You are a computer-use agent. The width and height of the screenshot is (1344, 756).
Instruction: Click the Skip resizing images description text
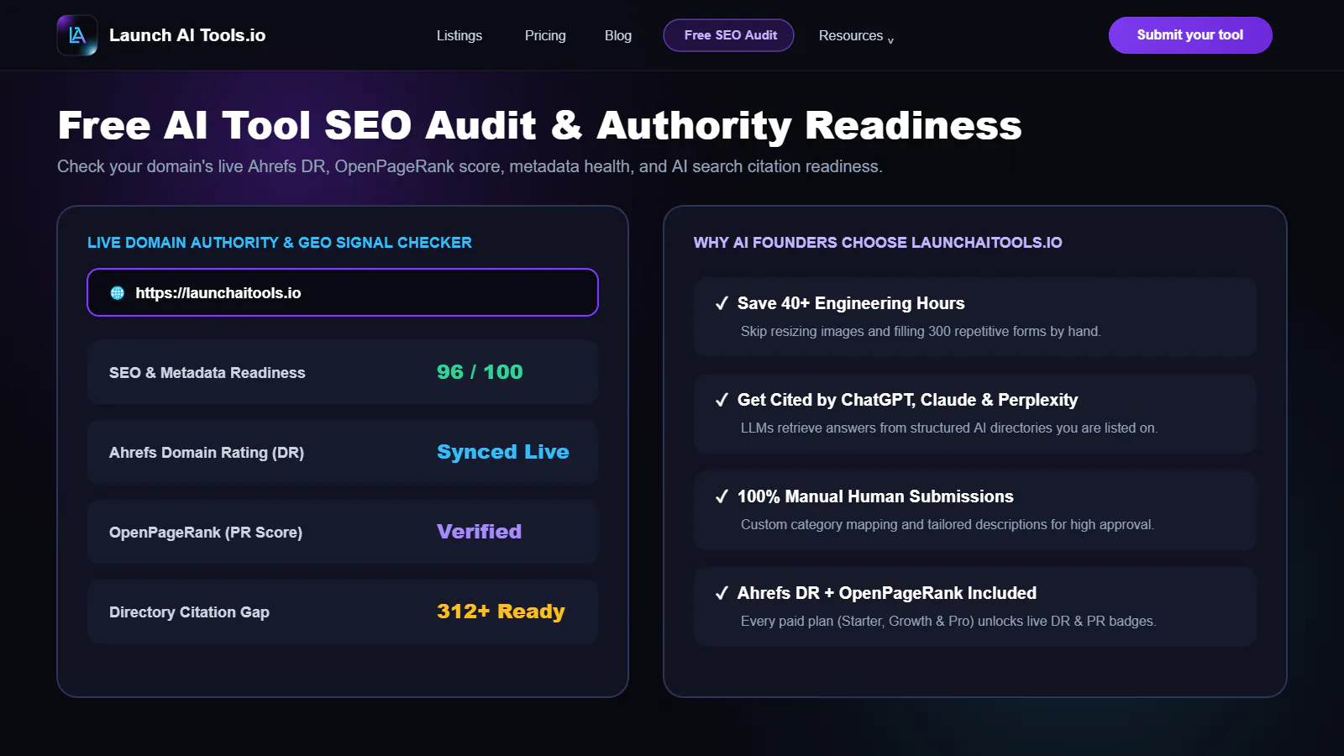point(921,332)
